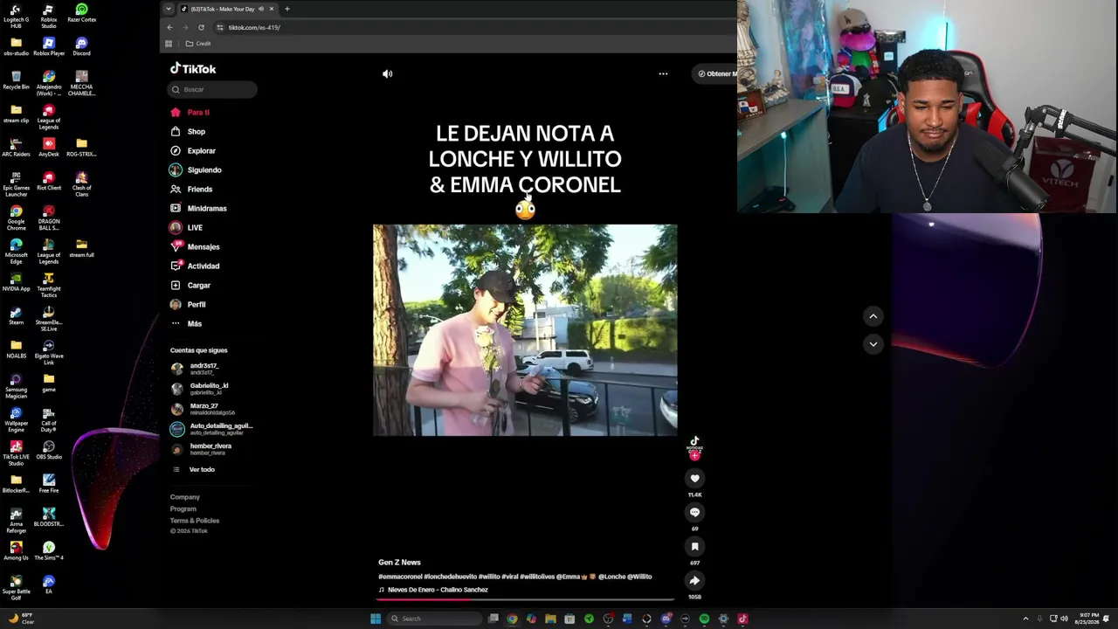Open the video's comments bubble

tap(694, 512)
